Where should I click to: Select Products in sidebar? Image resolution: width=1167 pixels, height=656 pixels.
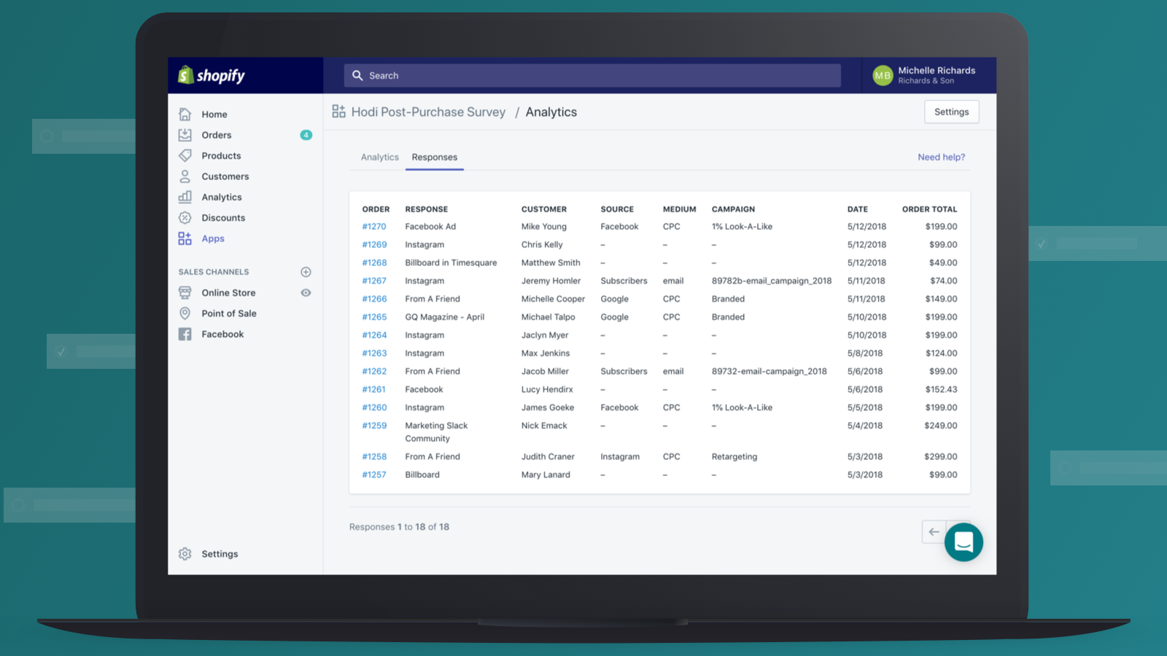click(221, 155)
